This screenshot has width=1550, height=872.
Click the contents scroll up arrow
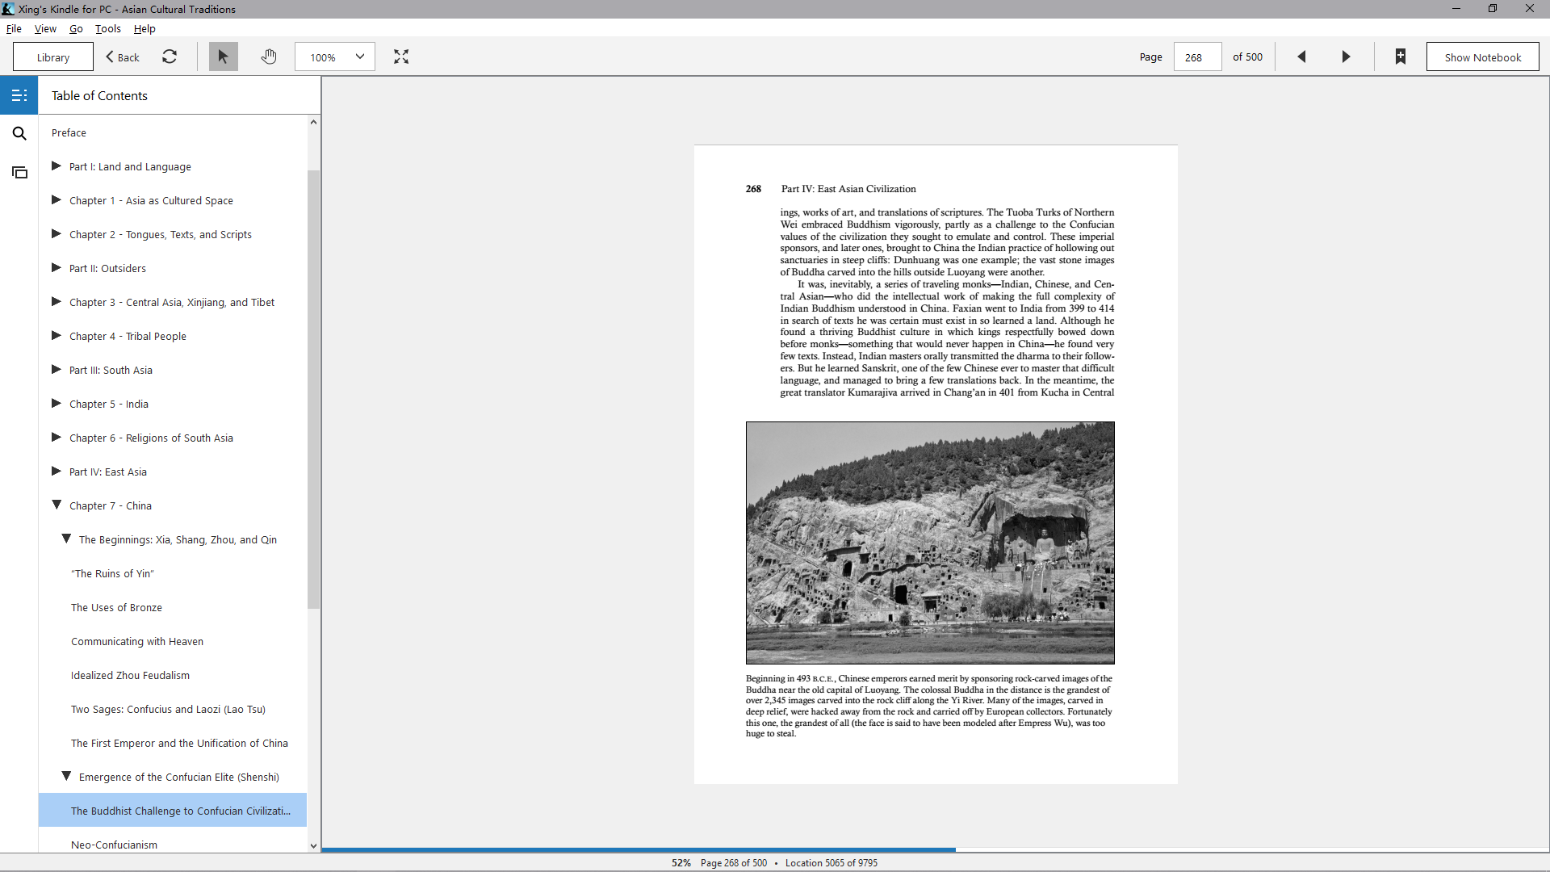click(313, 122)
